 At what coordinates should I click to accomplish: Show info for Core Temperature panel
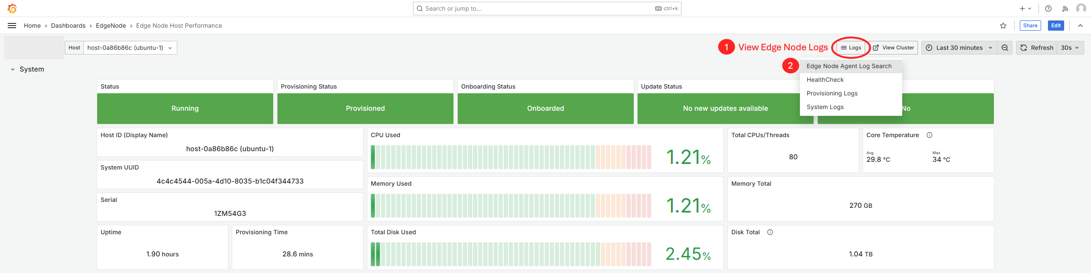click(x=929, y=135)
